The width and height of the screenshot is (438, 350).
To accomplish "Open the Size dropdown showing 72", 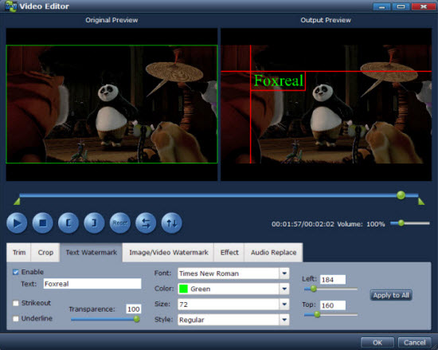I will pyautogui.click(x=233, y=304).
